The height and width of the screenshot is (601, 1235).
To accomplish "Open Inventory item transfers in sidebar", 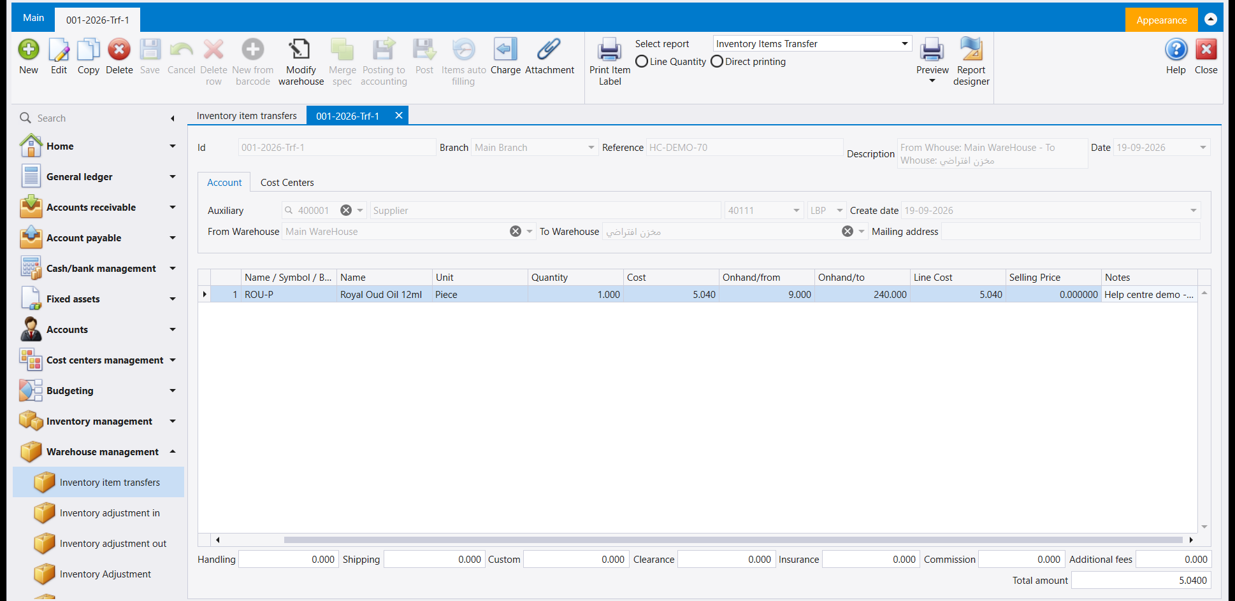I will click(x=99, y=483).
